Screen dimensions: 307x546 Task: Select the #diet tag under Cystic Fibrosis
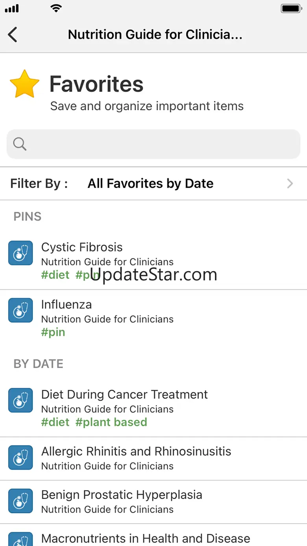pos(55,275)
